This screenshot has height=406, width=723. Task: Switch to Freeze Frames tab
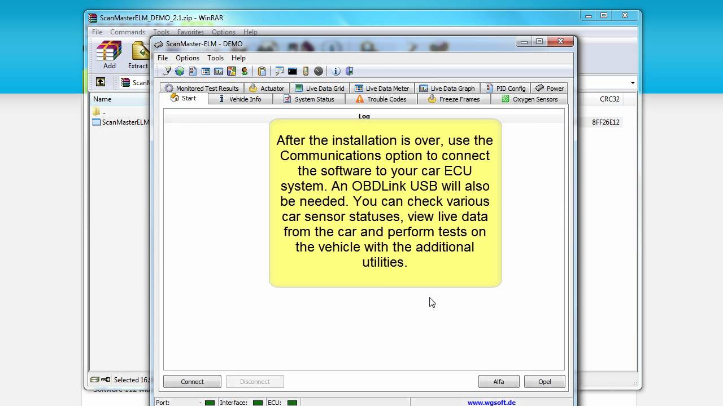454,99
